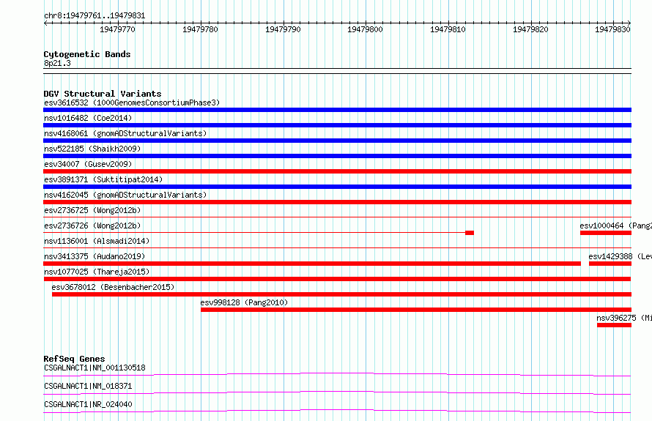Select esv3891371 (Suktitipat2014) variant label
Image resolution: width=652 pixels, height=421 pixels.
tap(103, 179)
